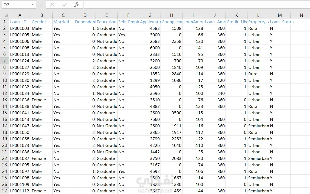This screenshot has height=194, width=310.
Task: Select column C header
Action: coord(63,15)
